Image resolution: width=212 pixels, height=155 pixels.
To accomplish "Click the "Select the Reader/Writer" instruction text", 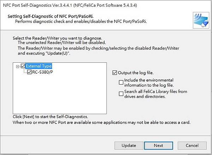I will click(x=57, y=38).
